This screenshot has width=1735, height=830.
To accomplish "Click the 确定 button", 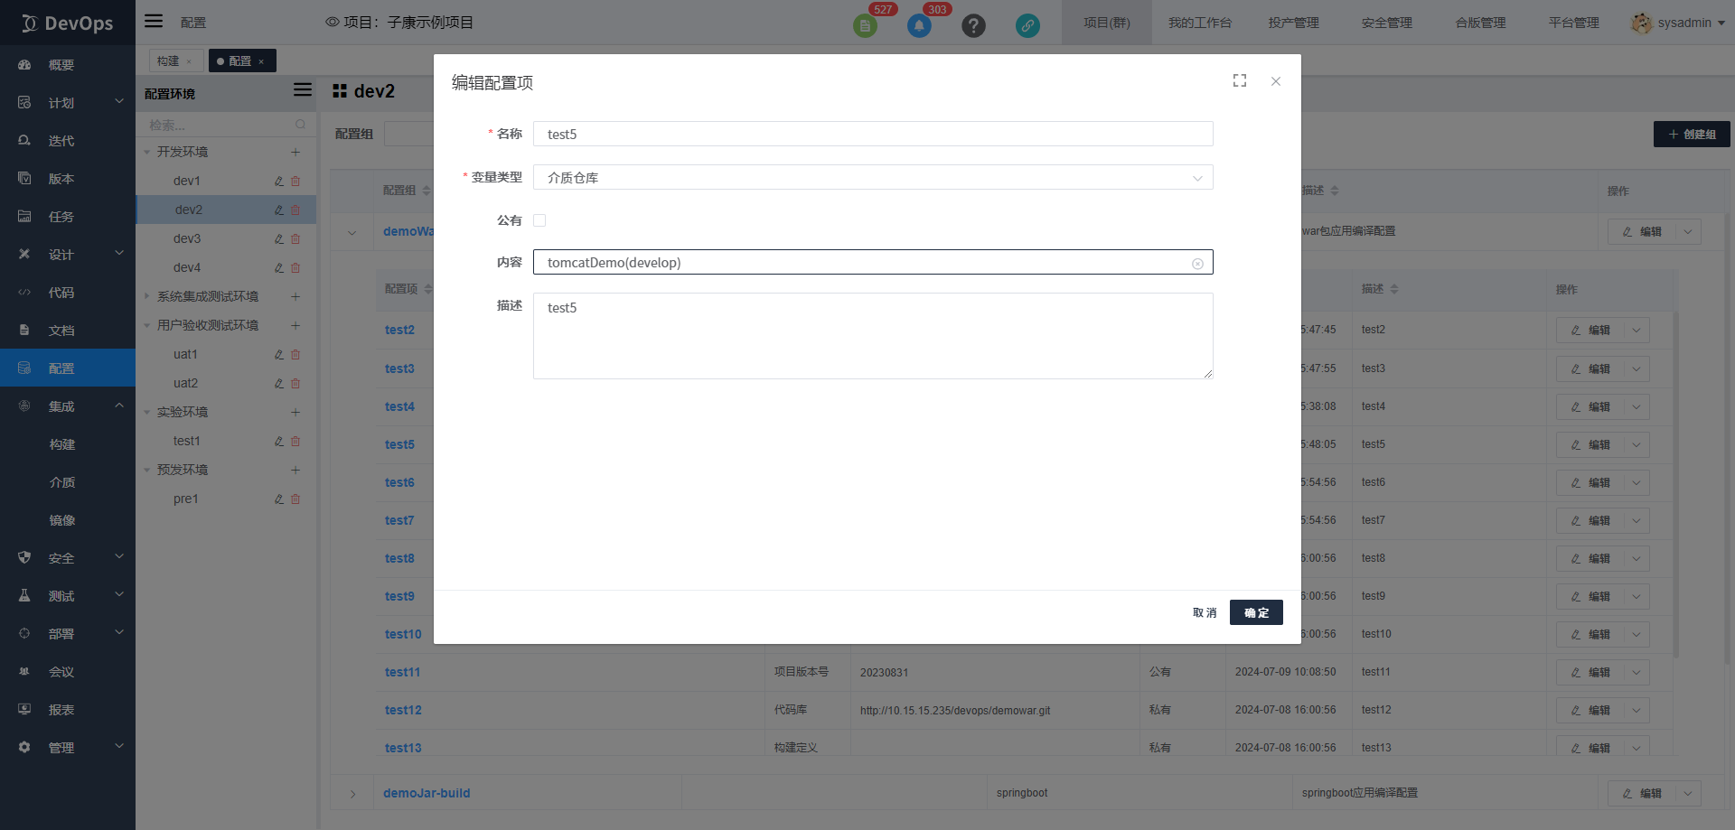I will pos(1256,612).
